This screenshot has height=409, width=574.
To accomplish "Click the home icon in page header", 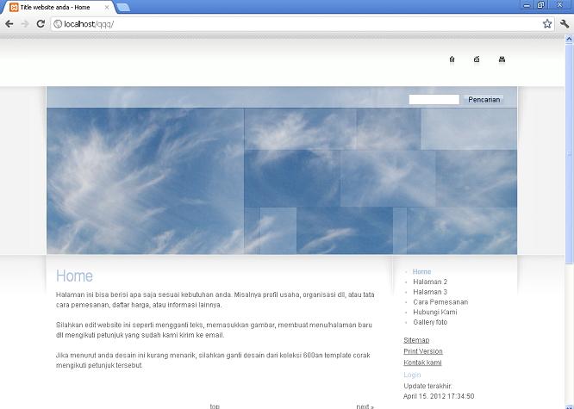I will (452, 59).
